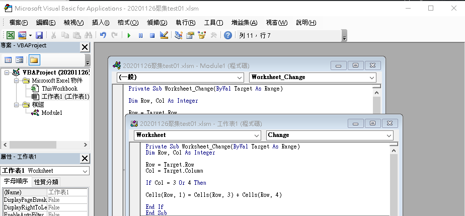Click 'If Col = 3 Or 4 Then' code line
The width and height of the screenshot is (465, 216).
[x=176, y=183]
